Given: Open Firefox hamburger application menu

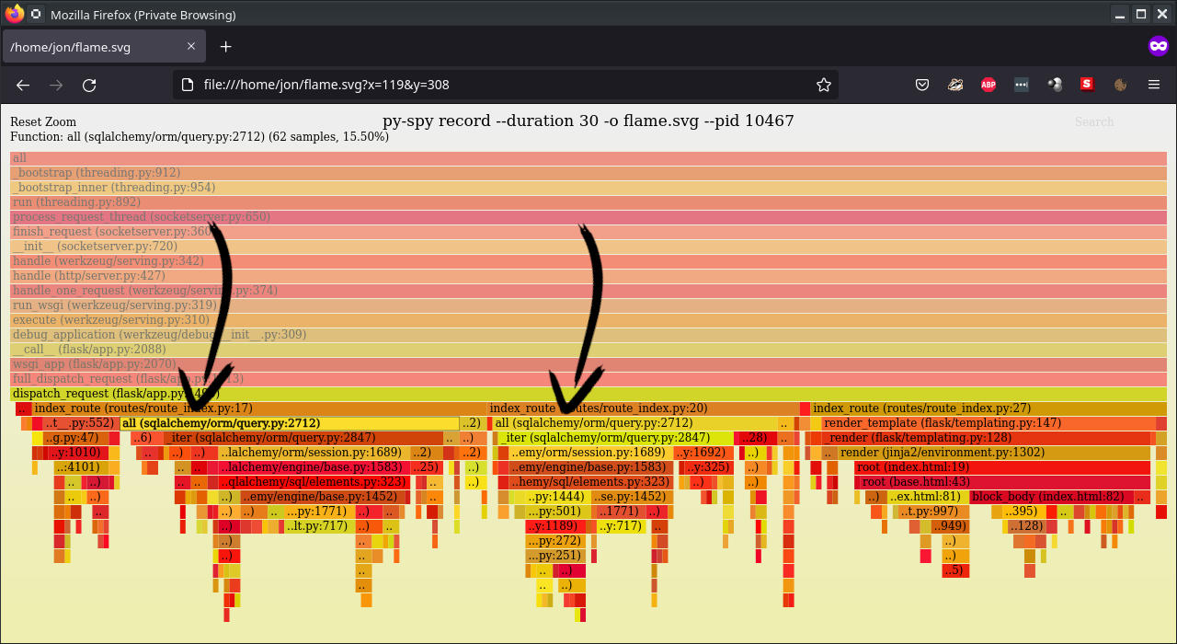Looking at the screenshot, I should pos(1154,85).
